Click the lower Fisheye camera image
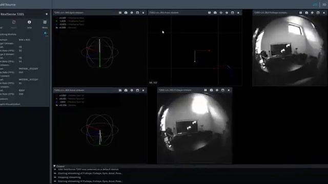This screenshot has width=328, height=184. 195,128
